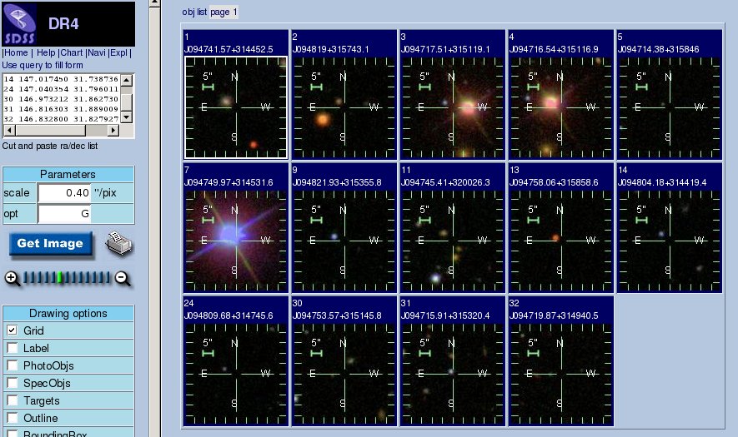
Task: Open thumbnail 9 J094821.93+315355.8
Action: [x=344, y=241]
